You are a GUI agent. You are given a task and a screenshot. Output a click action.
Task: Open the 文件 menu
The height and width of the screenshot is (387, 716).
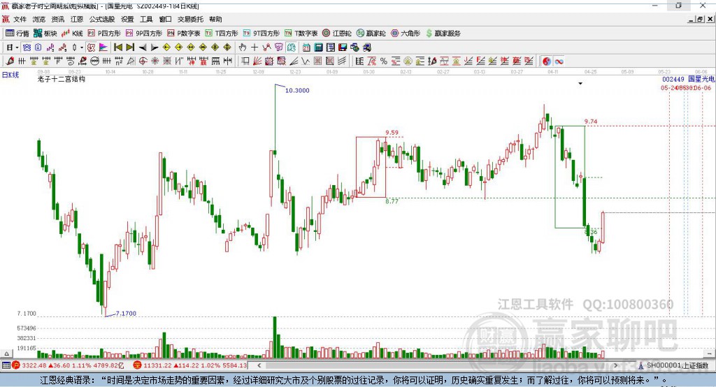[20, 19]
